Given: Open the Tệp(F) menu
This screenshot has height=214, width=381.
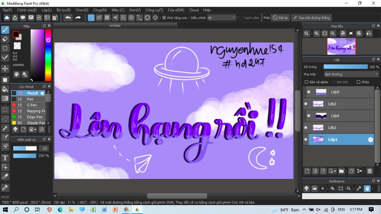Looking at the screenshot, I should 7,10.
